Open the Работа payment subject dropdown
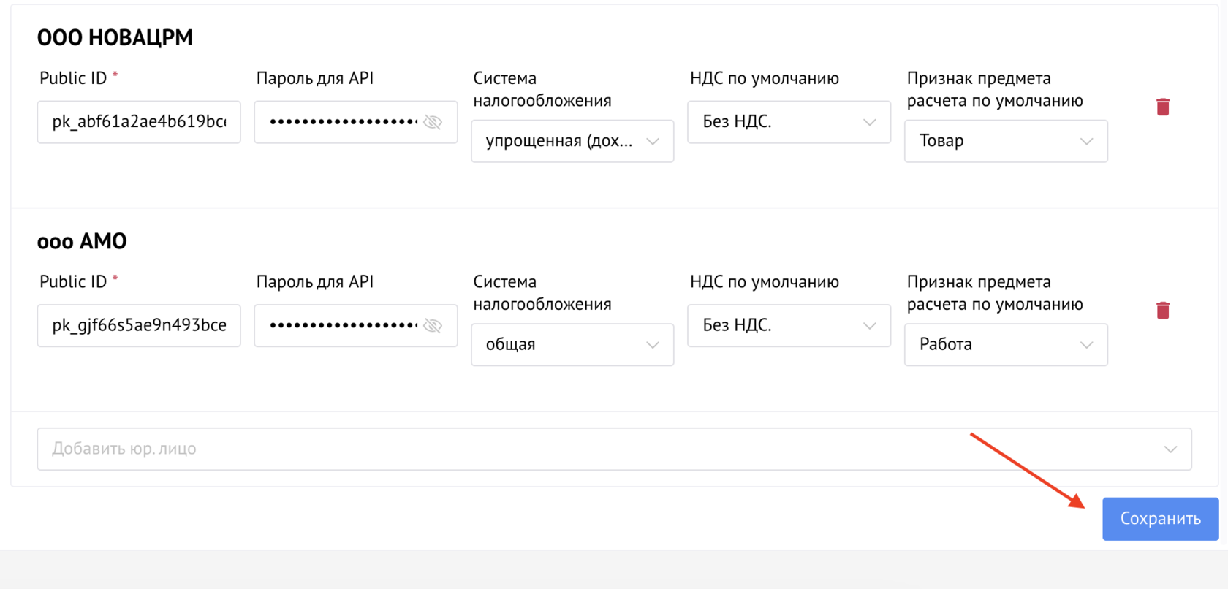The image size is (1228, 589). click(1005, 345)
